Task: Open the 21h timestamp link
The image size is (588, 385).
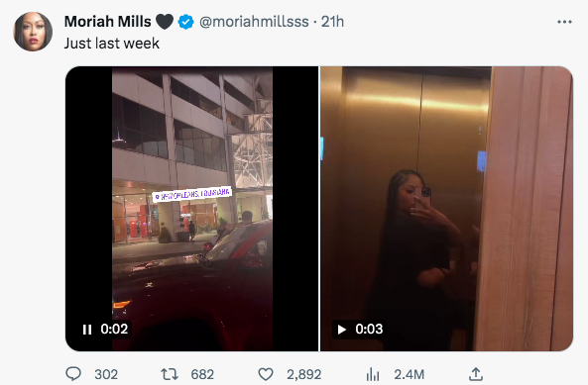Action: [x=332, y=22]
